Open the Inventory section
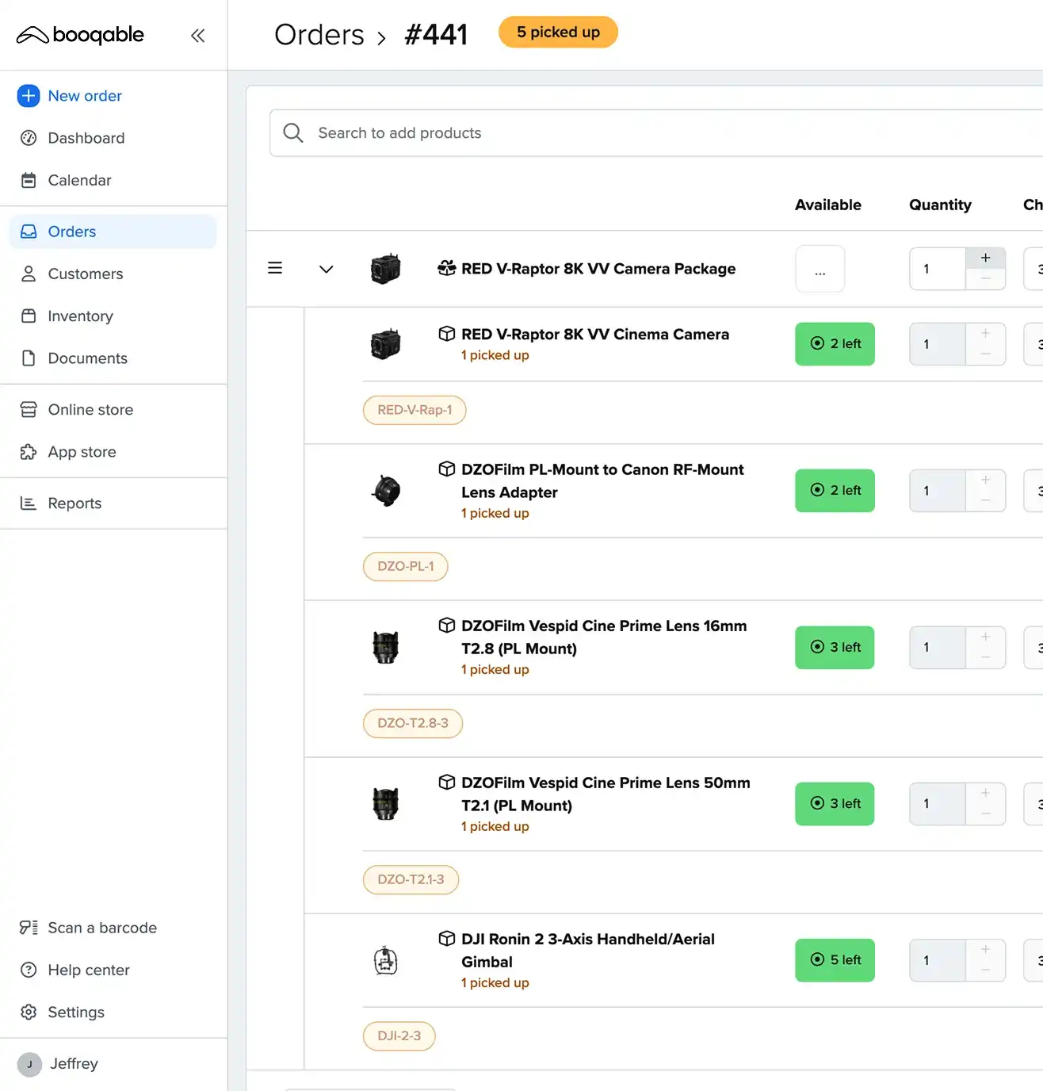Viewport: 1043px width, 1091px height. click(x=80, y=316)
